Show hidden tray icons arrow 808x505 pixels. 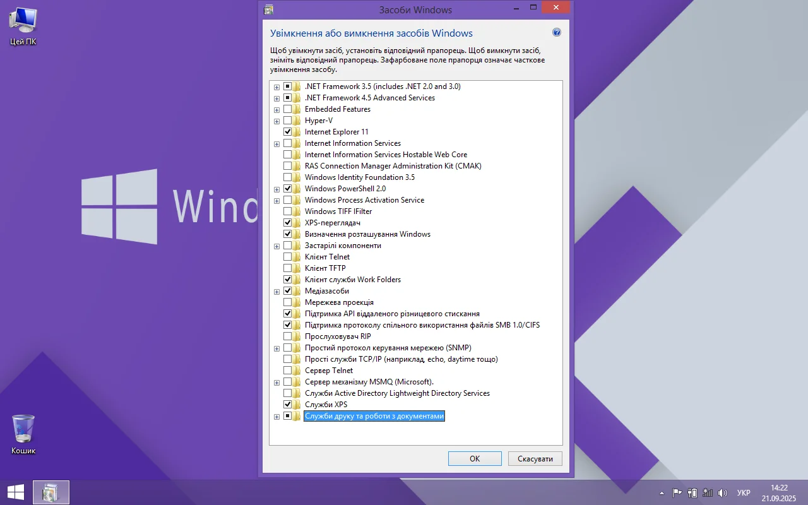click(662, 493)
